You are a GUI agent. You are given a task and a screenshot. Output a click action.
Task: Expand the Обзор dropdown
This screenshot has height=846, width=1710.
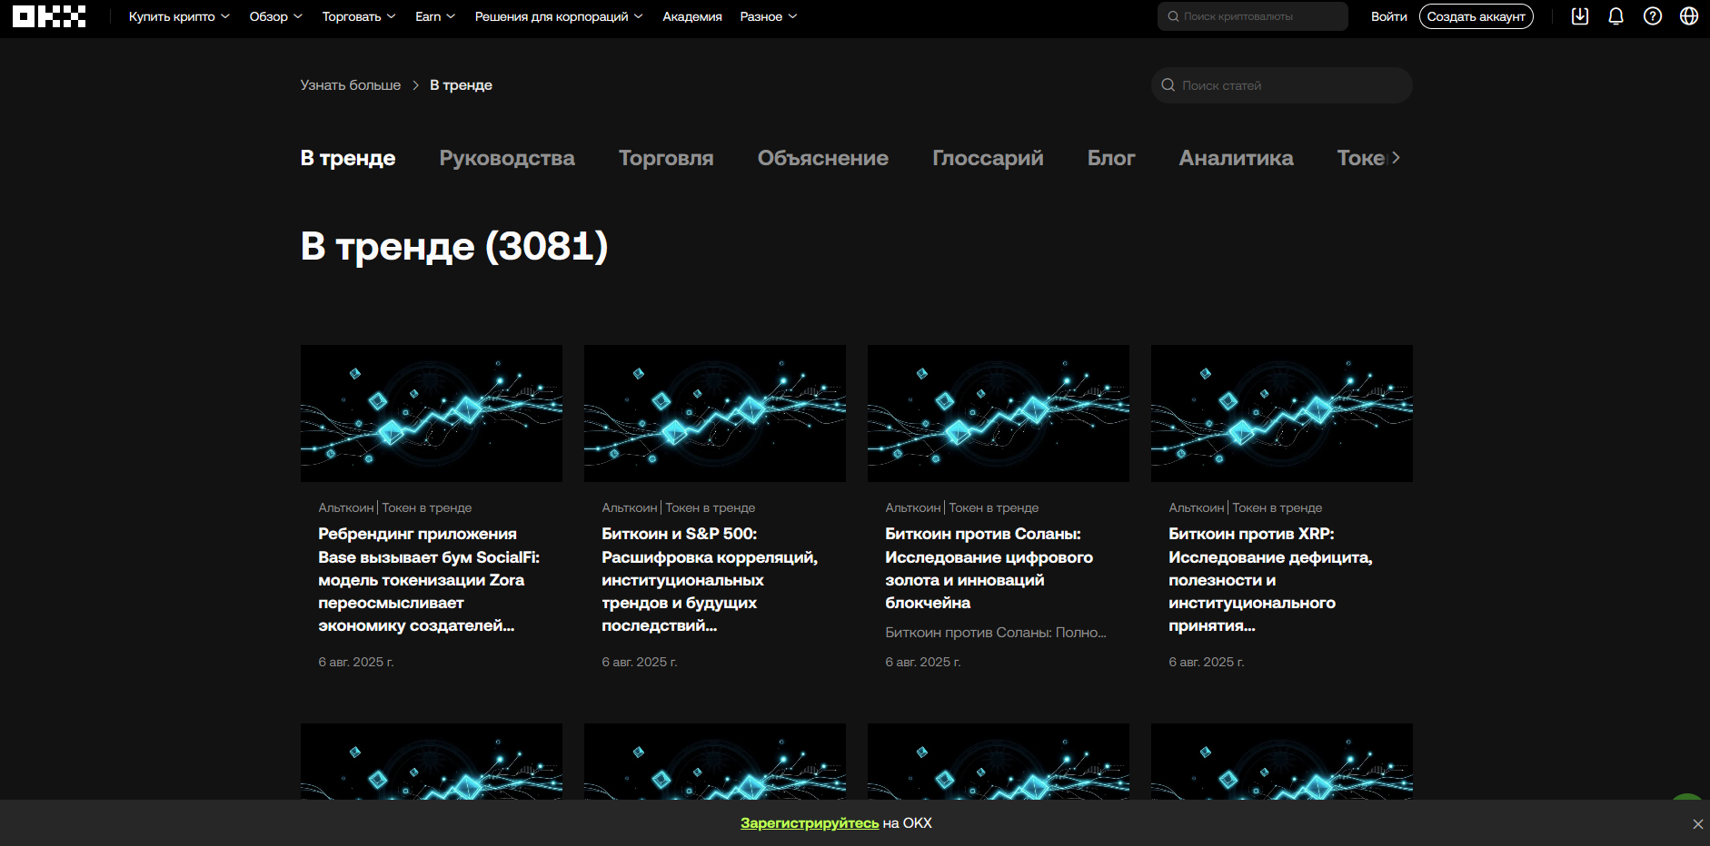tap(276, 16)
